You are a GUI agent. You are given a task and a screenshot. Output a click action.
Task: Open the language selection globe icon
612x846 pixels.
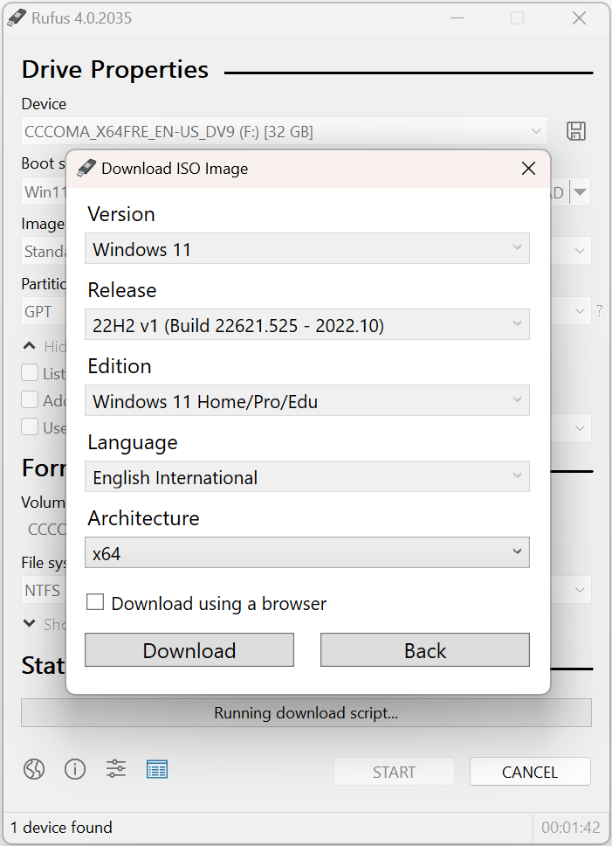[34, 769]
